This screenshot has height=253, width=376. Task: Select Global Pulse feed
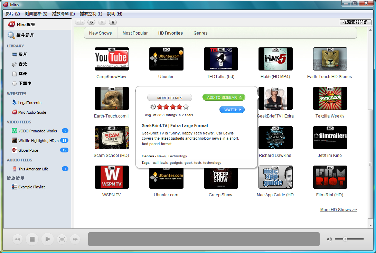point(37,150)
